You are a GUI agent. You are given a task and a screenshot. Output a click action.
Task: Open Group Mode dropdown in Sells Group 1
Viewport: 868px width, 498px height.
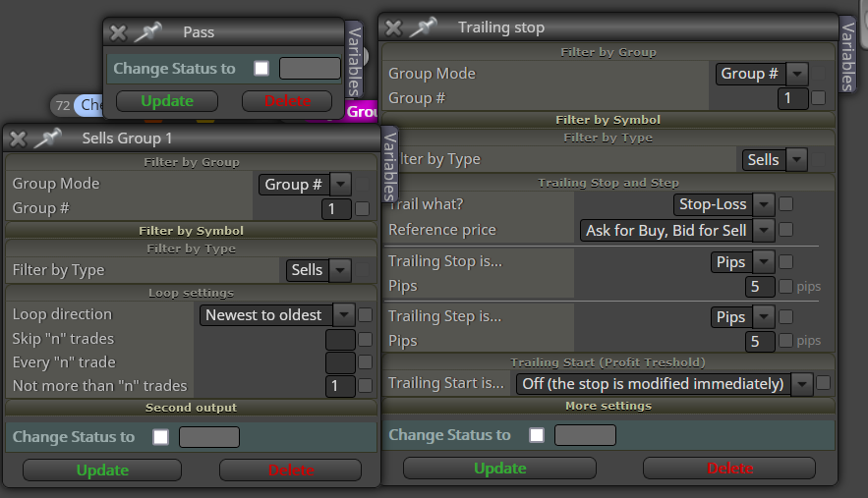[305, 185]
